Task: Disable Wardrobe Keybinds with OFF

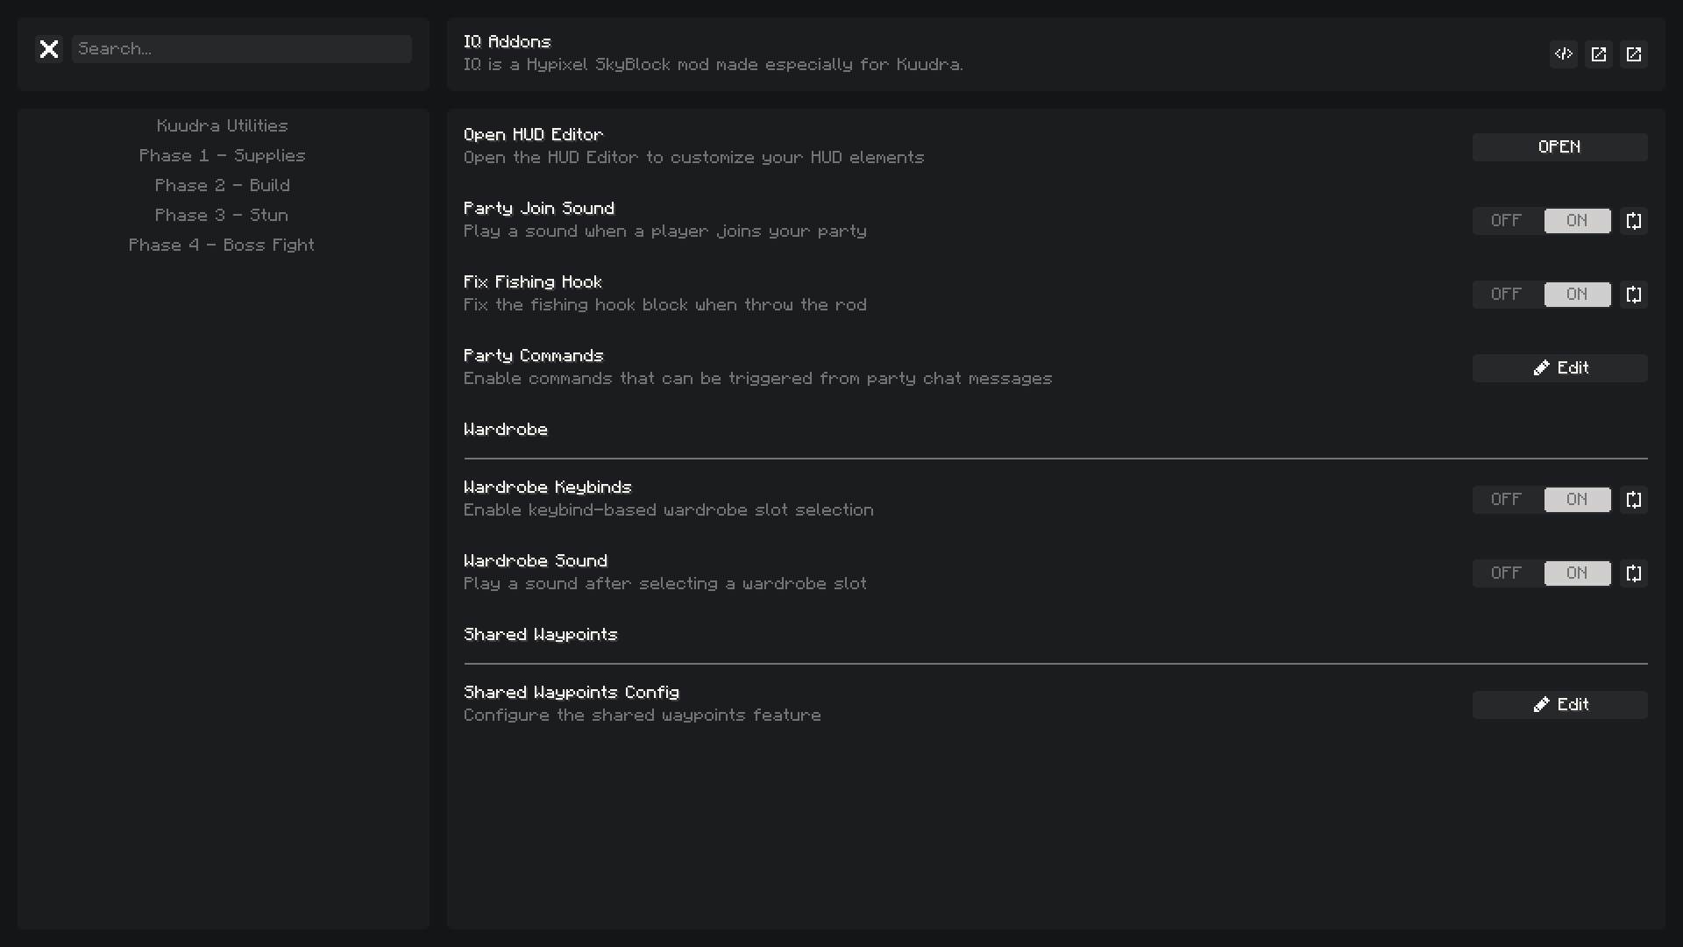Action: (x=1507, y=500)
